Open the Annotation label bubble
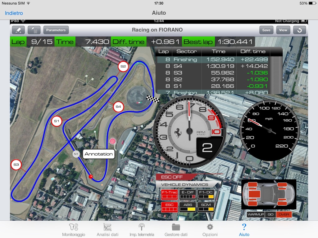 (x=99, y=154)
